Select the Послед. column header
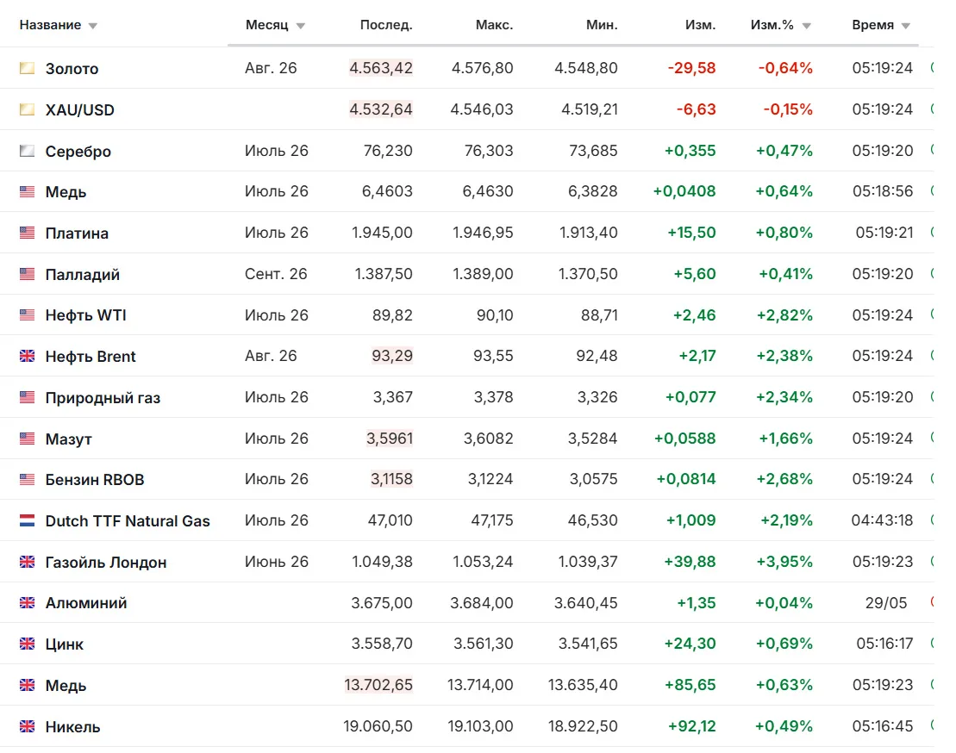The height and width of the screenshot is (753, 956). (x=386, y=25)
